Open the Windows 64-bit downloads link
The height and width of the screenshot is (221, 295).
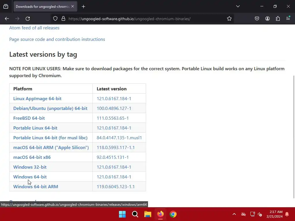coord(30,177)
